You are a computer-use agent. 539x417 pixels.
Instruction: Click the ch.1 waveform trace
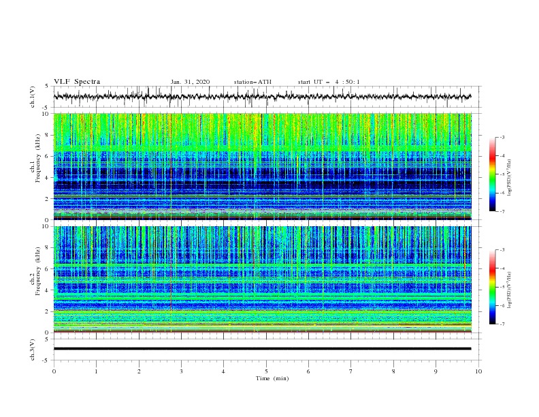coord(262,97)
